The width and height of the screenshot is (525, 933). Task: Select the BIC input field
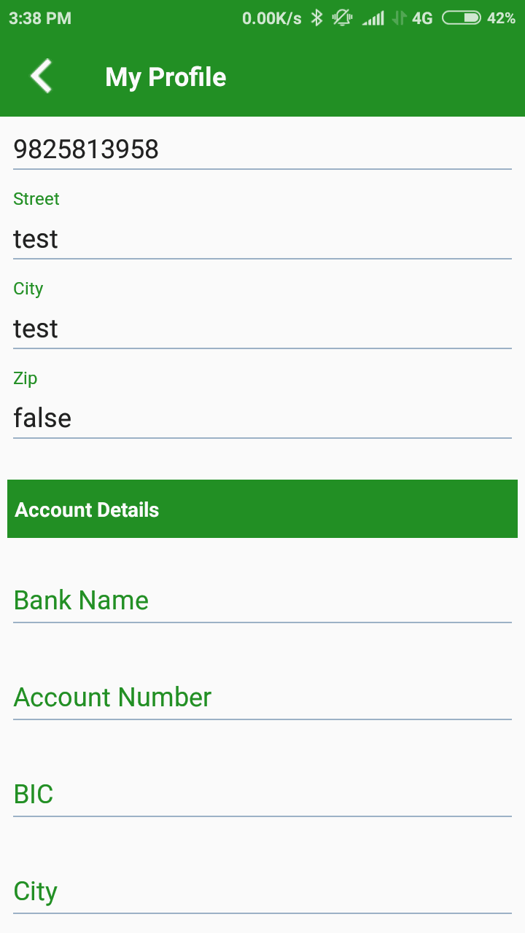[x=262, y=795]
